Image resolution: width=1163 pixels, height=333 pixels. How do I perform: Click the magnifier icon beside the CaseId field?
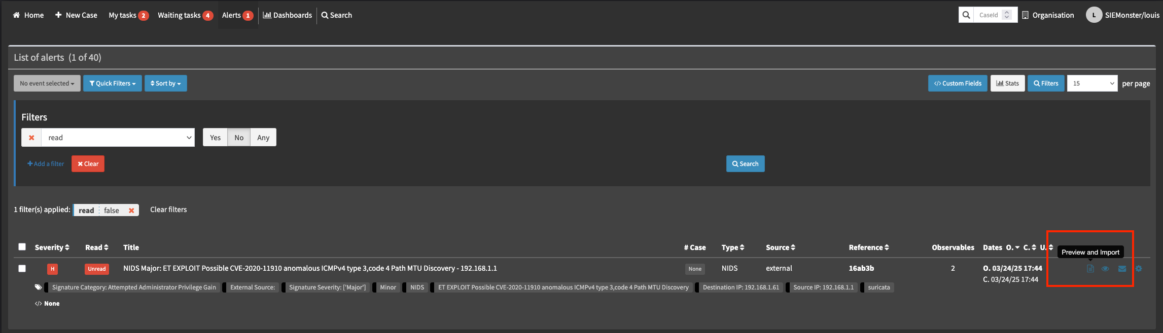[966, 15]
